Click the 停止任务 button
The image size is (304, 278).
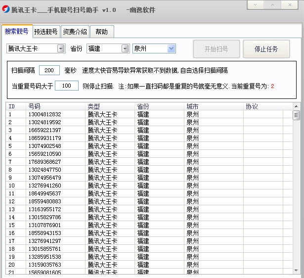(x=266, y=49)
